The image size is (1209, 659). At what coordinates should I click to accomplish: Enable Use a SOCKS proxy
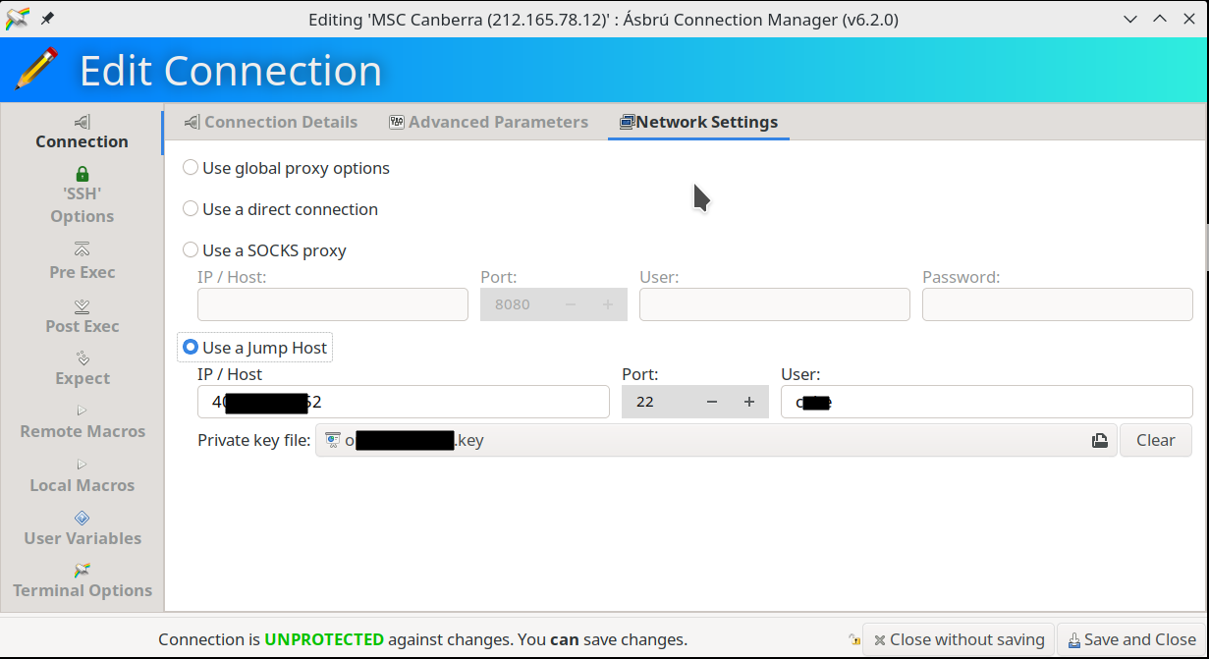pos(190,249)
